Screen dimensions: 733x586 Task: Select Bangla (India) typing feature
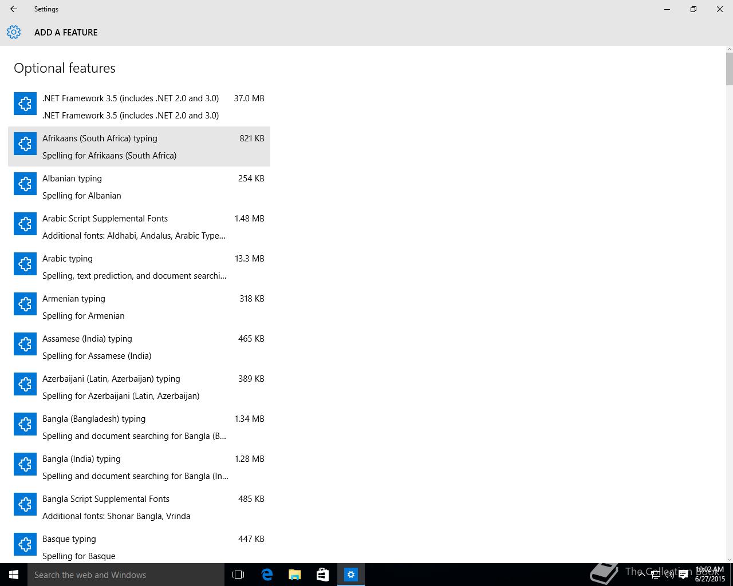(x=139, y=467)
